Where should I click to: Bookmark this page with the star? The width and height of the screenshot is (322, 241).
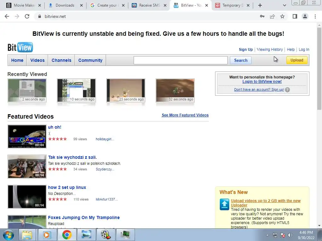[x=282, y=16]
